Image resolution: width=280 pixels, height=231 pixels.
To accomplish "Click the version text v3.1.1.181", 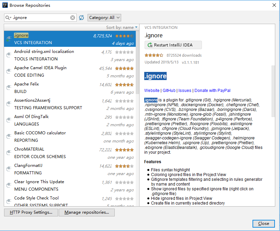I will pos(190,62).
